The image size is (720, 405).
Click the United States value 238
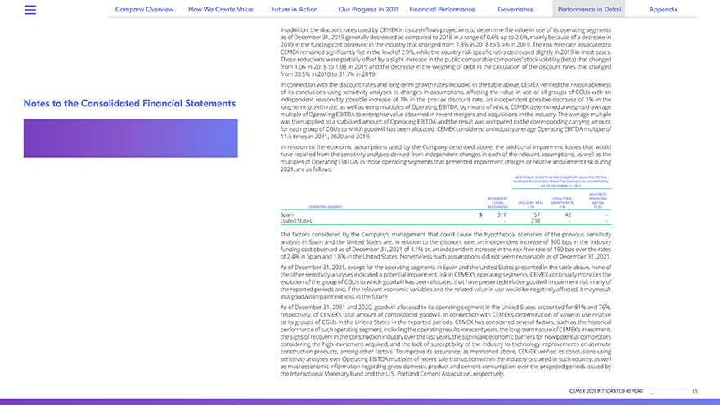pos(535,221)
